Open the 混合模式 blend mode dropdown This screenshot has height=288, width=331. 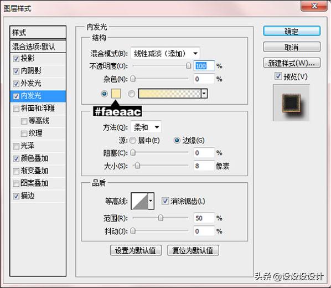165,53
